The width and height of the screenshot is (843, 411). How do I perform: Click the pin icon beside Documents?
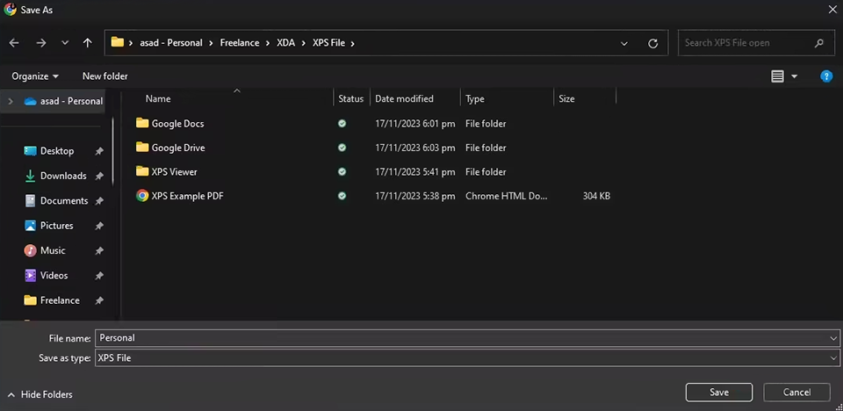coord(99,201)
